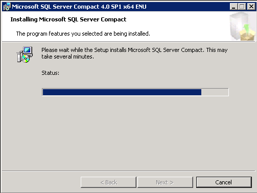Image resolution: width=257 pixels, height=193 pixels.
Task: Click "The program features you selected" subtitle
Action: point(83,34)
